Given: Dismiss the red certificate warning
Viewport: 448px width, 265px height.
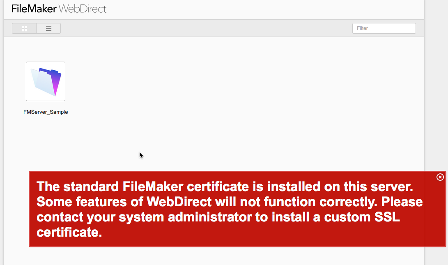Looking at the screenshot, I should [440, 177].
